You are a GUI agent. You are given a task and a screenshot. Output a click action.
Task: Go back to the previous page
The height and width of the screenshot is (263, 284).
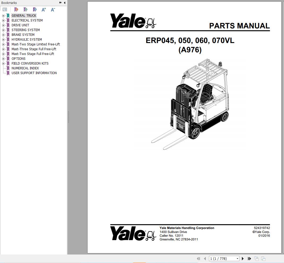[x=205, y=258]
